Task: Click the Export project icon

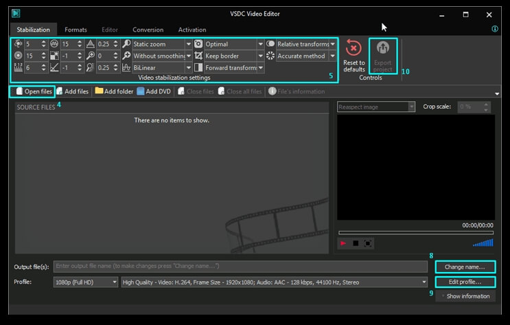Action: [382, 48]
